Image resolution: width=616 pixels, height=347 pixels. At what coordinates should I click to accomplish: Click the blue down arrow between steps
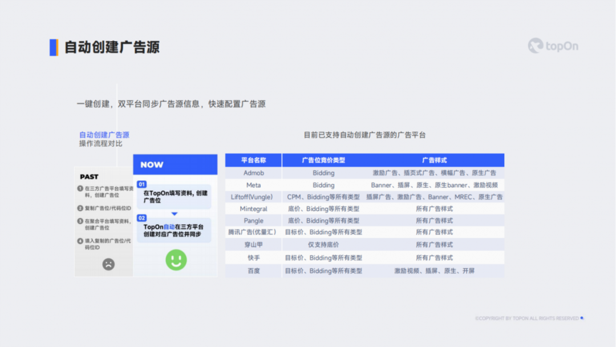click(175, 214)
